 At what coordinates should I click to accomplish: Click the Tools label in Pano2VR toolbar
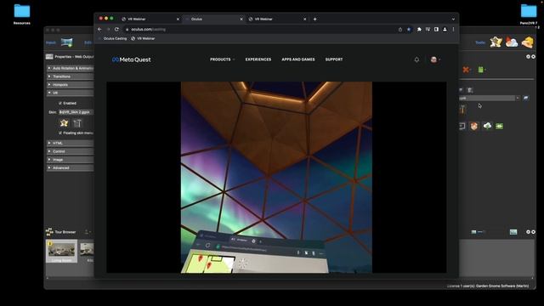click(x=480, y=42)
